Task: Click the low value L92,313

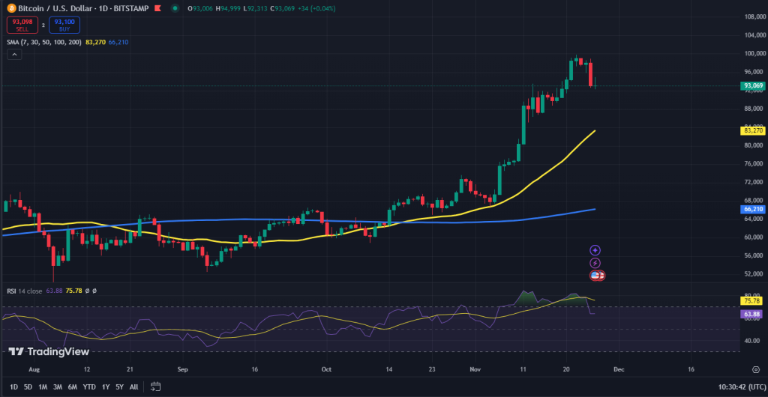Action: click(256, 8)
